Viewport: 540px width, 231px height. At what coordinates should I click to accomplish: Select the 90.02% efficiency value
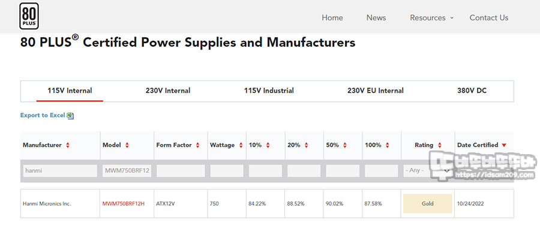click(x=334, y=204)
